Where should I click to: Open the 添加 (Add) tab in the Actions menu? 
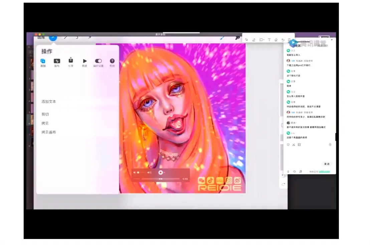coord(43,61)
